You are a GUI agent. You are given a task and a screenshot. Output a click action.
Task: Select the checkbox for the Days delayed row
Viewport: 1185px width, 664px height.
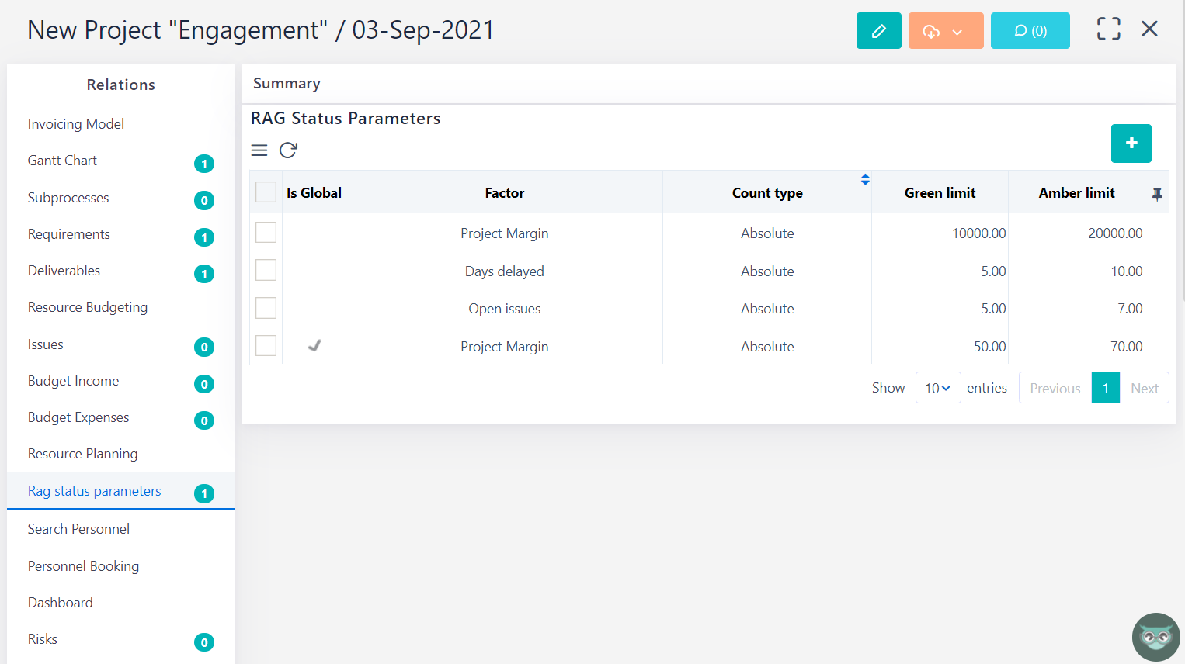click(x=266, y=270)
